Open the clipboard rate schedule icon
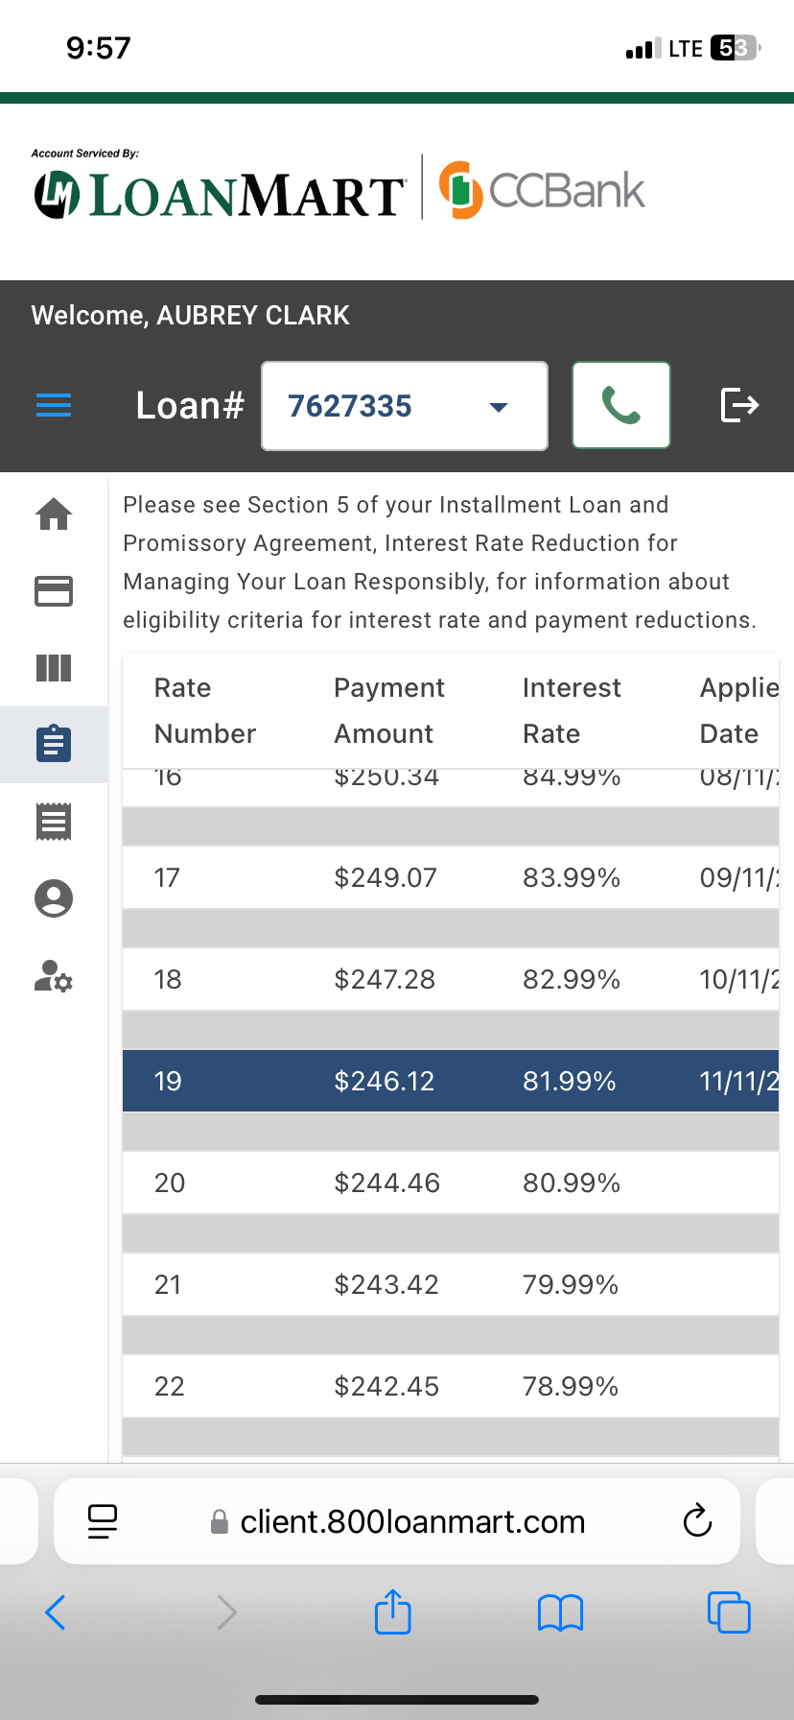 coord(54,744)
